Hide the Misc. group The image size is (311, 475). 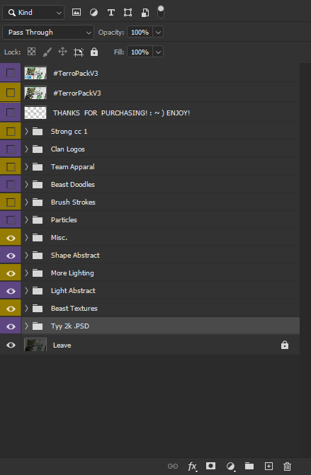click(x=11, y=238)
